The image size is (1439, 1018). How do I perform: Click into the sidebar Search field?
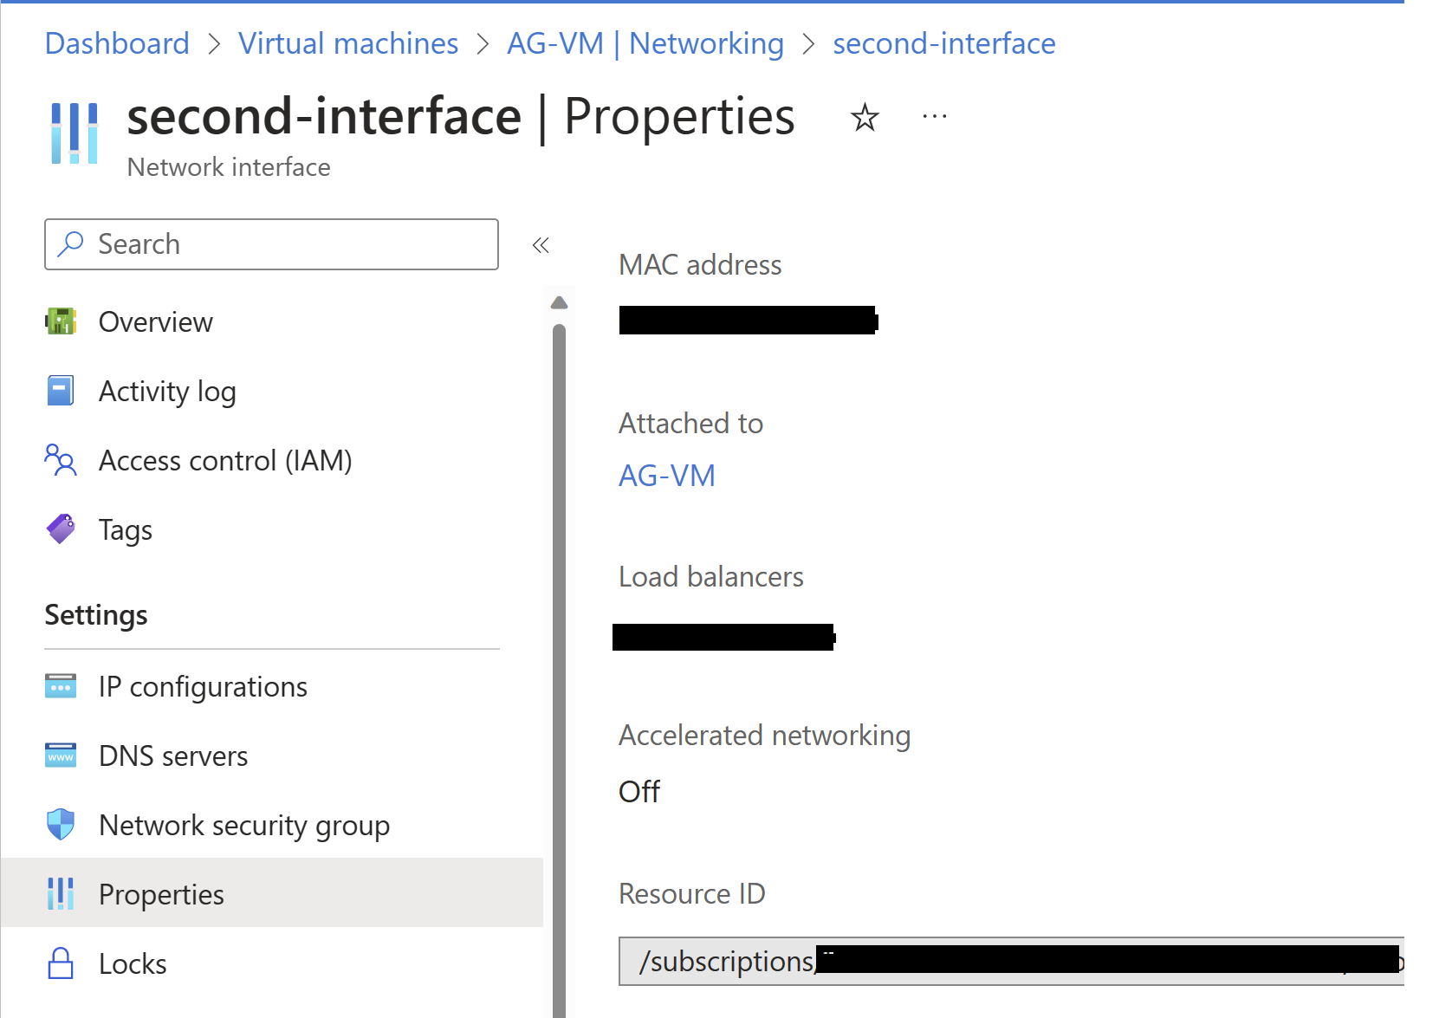271,244
